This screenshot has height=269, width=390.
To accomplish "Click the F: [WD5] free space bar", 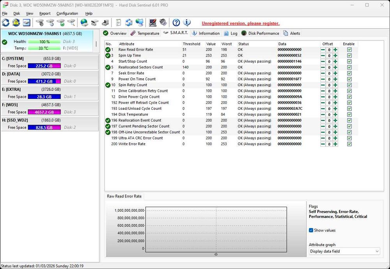I will [44, 112].
